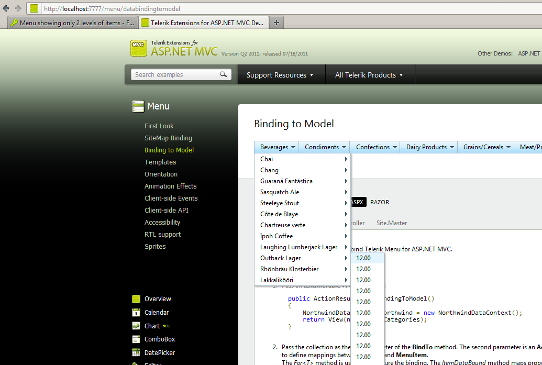This screenshot has height=365, width=542.
Task: Click the DatePicker icon in sidebar
Action: [136, 352]
